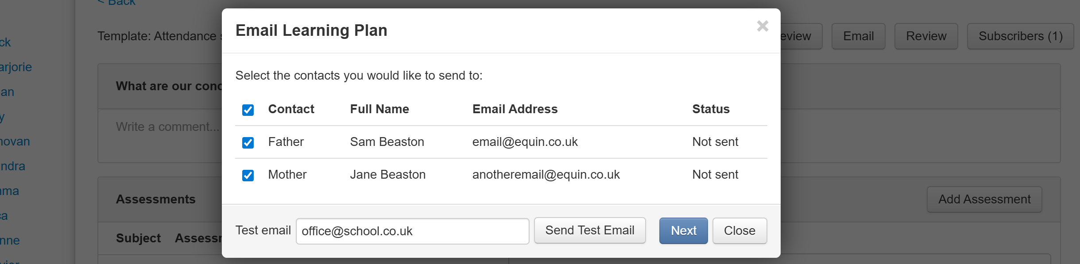Click the blue Next button
Image resolution: width=1080 pixels, height=264 pixels.
pyautogui.click(x=683, y=231)
